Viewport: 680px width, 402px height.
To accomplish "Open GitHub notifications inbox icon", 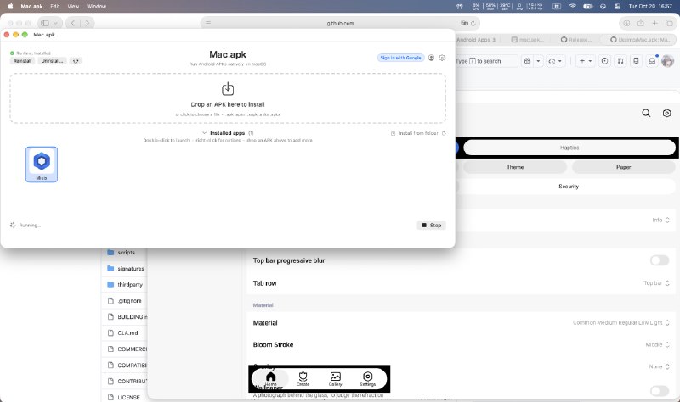I will pos(652,61).
